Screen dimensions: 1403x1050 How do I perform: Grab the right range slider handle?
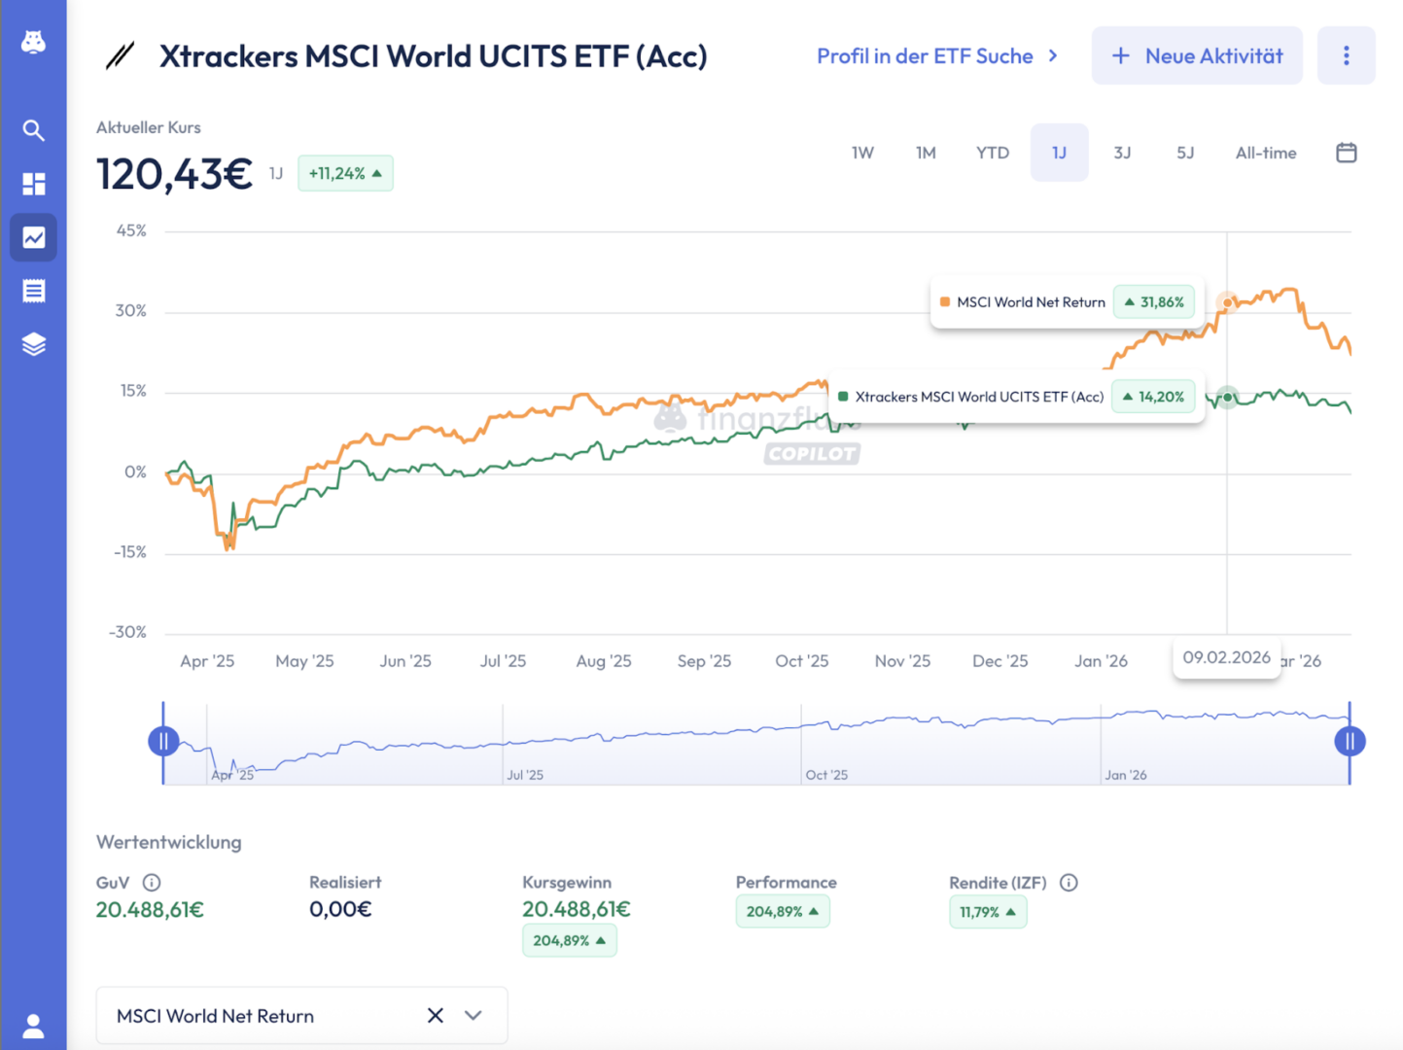[x=1350, y=742]
